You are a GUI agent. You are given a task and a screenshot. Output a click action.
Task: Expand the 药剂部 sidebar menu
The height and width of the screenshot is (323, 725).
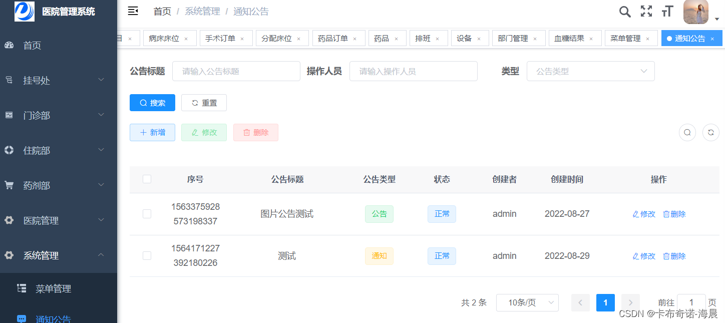pyautogui.click(x=59, y=186)
